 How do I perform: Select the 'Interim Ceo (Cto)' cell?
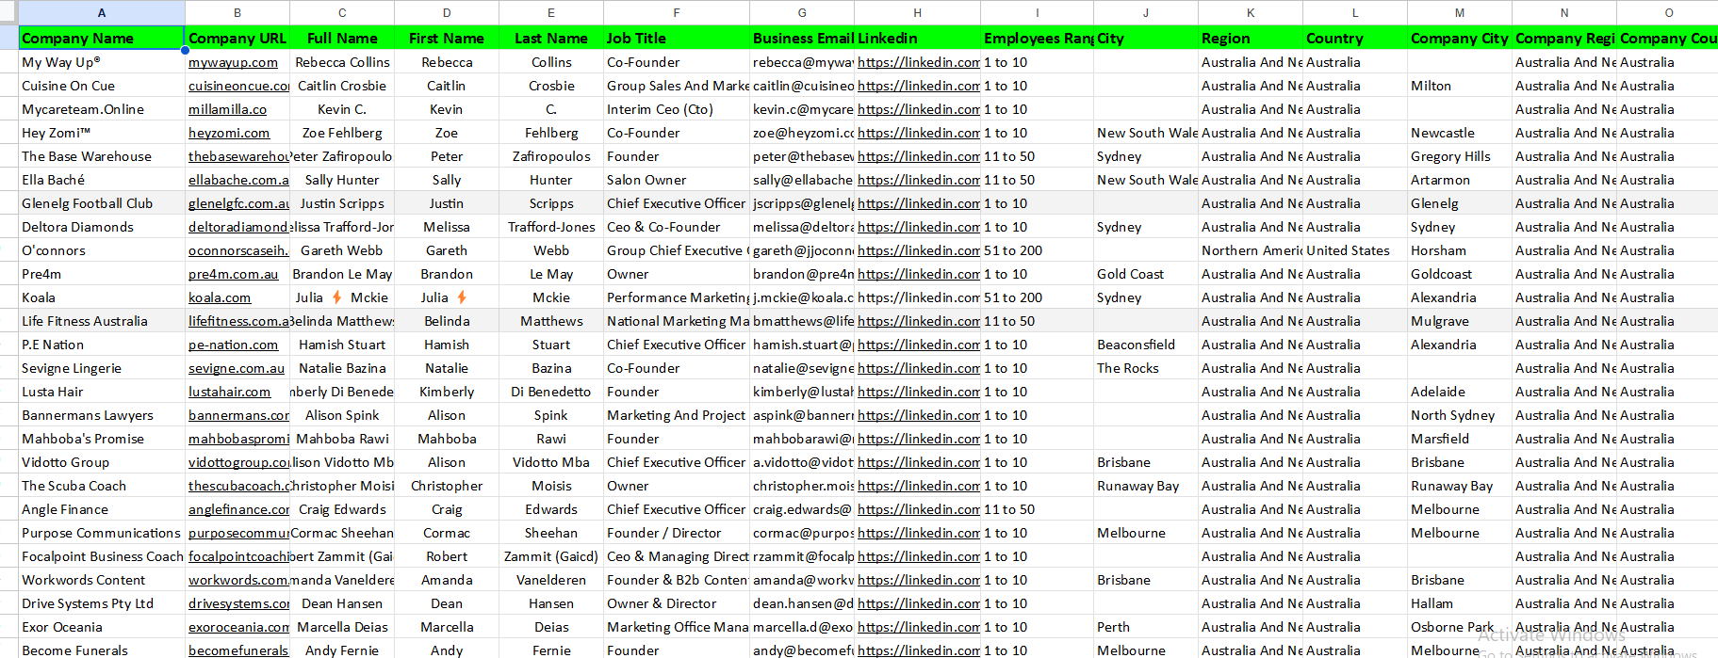[x=677, y=109]
